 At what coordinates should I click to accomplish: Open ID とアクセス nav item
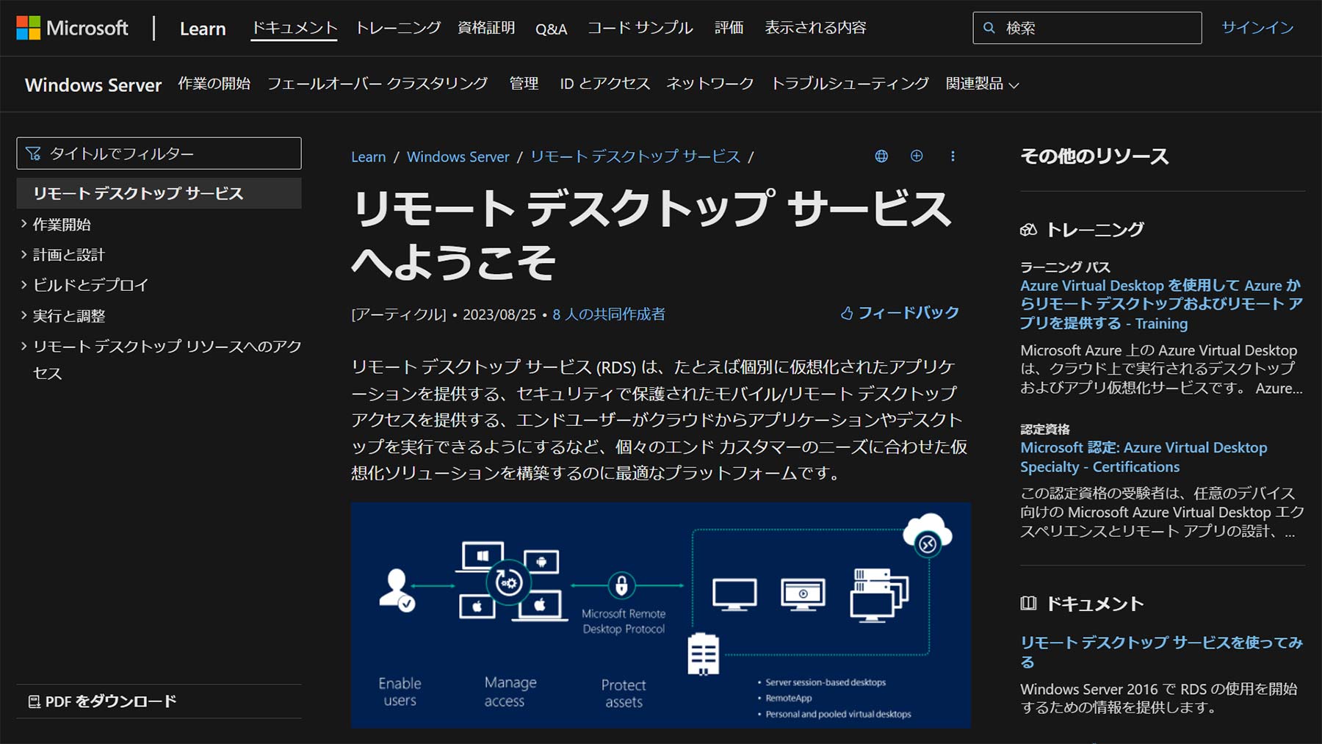[x=604, y=84]
